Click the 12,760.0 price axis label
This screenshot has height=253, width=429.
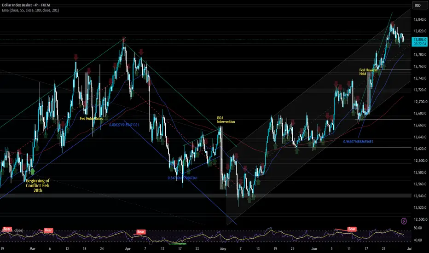click(420, 66)
